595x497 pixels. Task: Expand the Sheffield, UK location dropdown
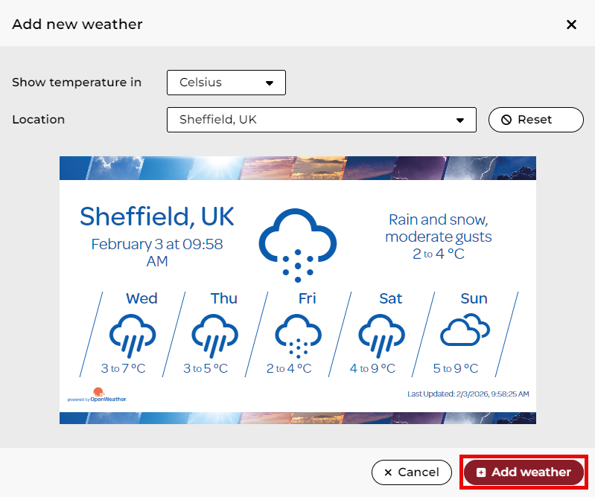point(321,120)
